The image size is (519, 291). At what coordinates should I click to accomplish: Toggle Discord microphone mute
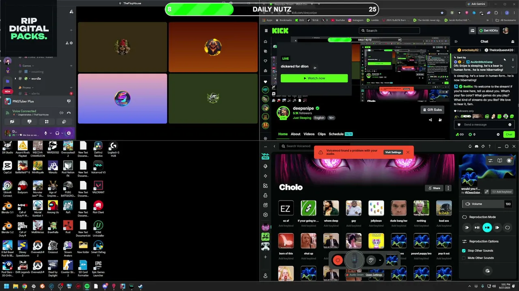pyautogui.click(x=45, y=133)
